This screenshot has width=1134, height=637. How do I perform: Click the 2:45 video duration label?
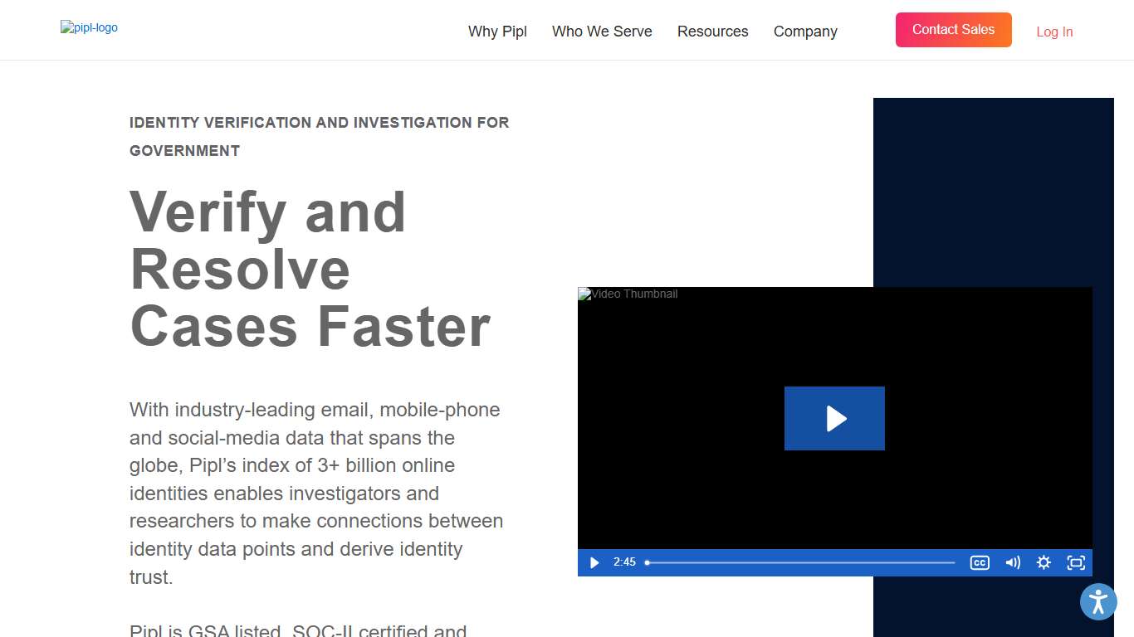pos(624,562)
